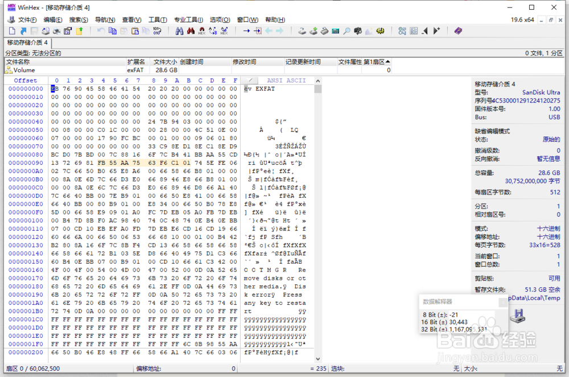Click the Open Disk toolbar icon
The width and height of the screenshot is (569, 377).
[x=302, y=31]
